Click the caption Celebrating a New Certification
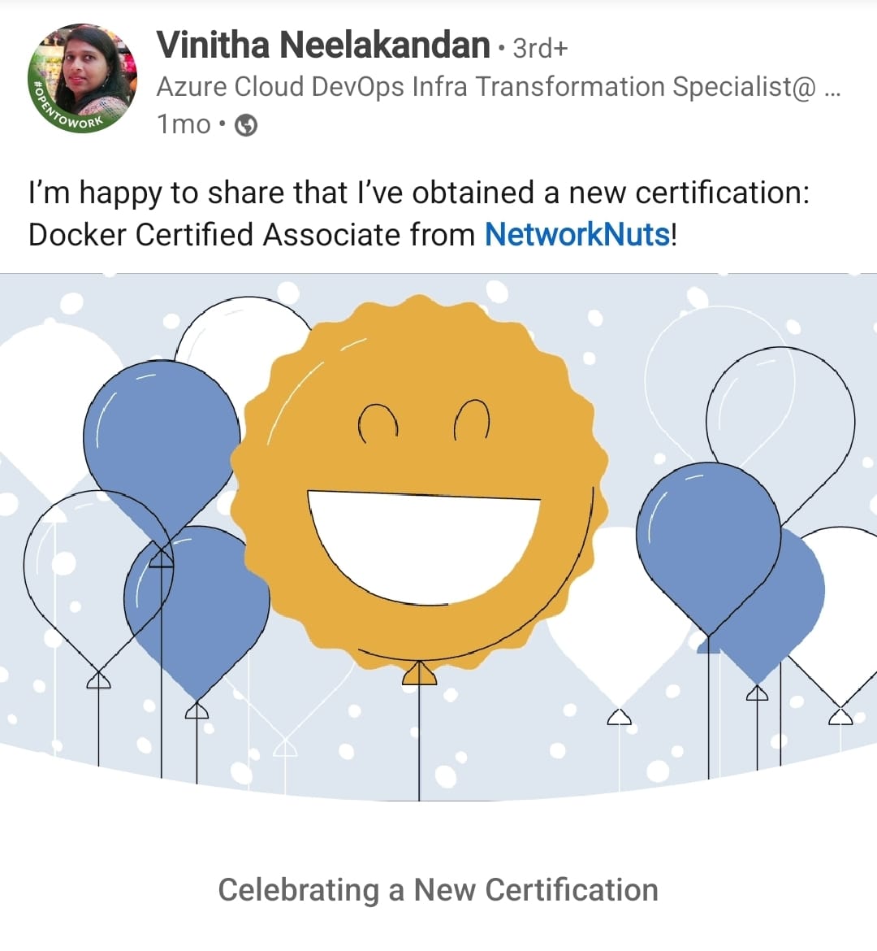The width and height of the screenshot is (877, 951). tap(438, 889)
